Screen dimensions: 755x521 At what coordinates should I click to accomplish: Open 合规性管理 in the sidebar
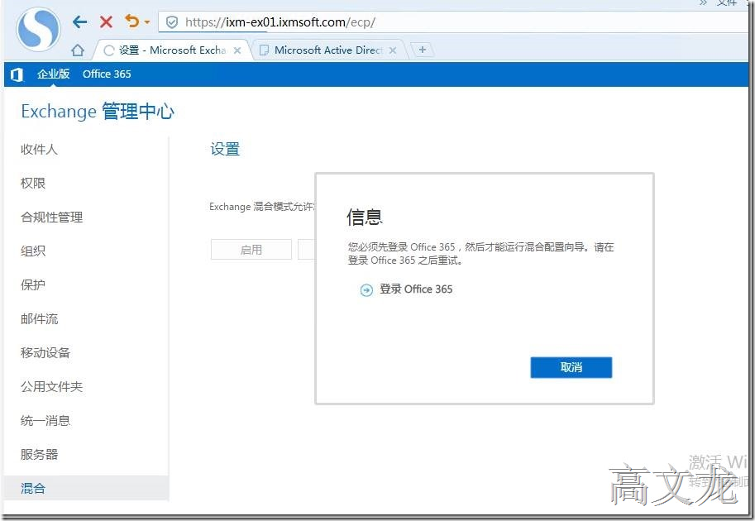[51, 217]
